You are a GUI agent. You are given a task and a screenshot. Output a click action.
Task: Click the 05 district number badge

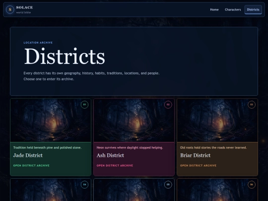[x=168, y=185]
